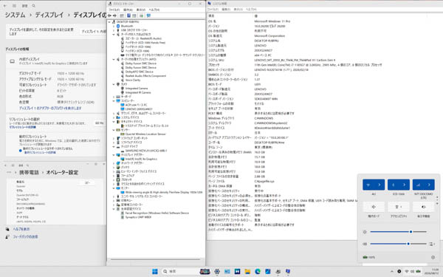This screenshot has width=443, height=277.
Task: Open 編集 menu in System Information
Action: tap(226, 10)
